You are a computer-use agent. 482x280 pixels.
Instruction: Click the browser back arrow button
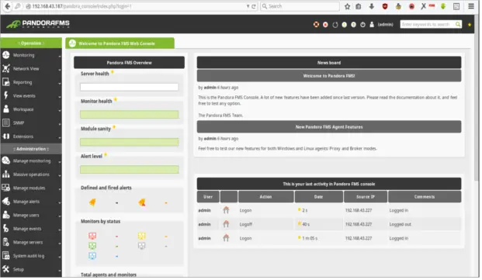pyautogui.click(x=7, y=6)
